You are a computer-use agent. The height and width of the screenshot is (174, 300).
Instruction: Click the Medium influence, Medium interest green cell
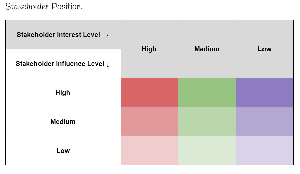[207, 121]
